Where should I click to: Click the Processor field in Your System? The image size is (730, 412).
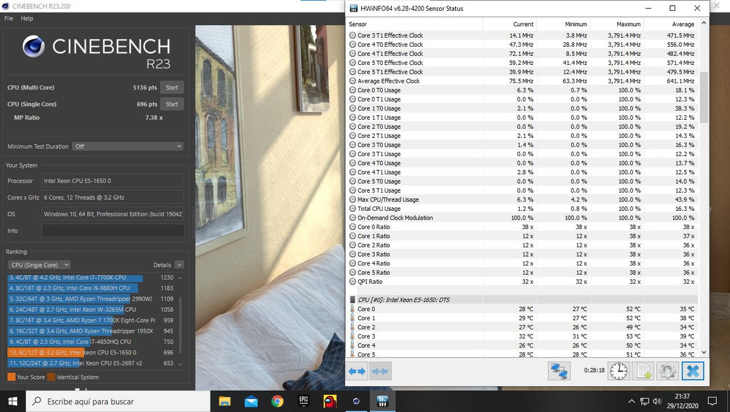pyautogui.click(x=113, y=181)
